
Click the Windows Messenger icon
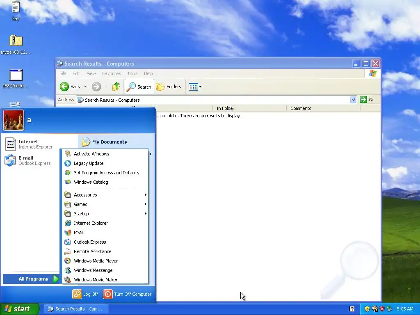pyautogui.click(x=68, y=270)
